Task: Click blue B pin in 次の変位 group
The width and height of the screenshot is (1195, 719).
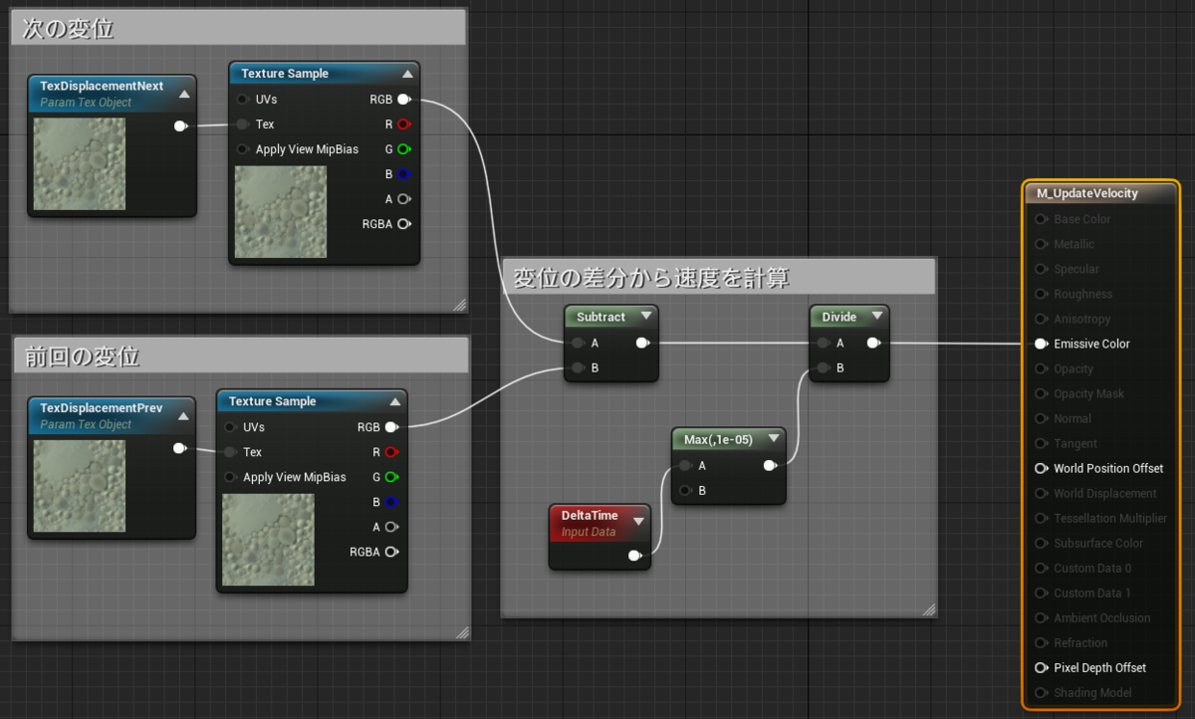Action: (404, 174)
